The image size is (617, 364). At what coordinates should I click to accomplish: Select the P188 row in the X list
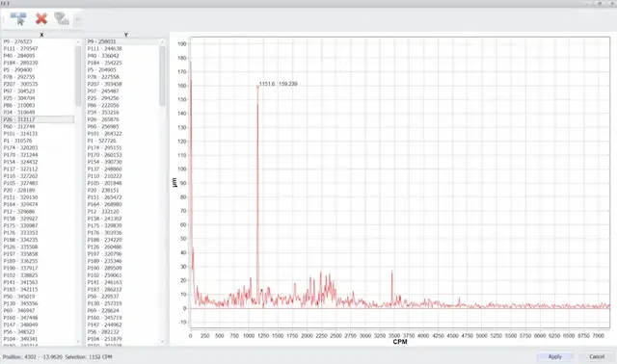click(x=39, y=240)
